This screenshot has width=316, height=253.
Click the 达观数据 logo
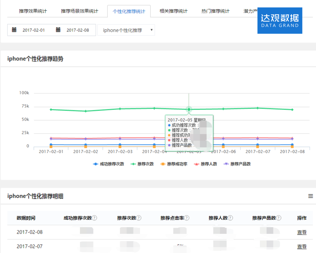280,20
